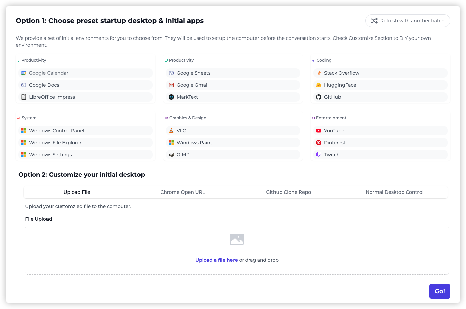Click the GIMP mascot icon
466x309 pixels.
171,155
